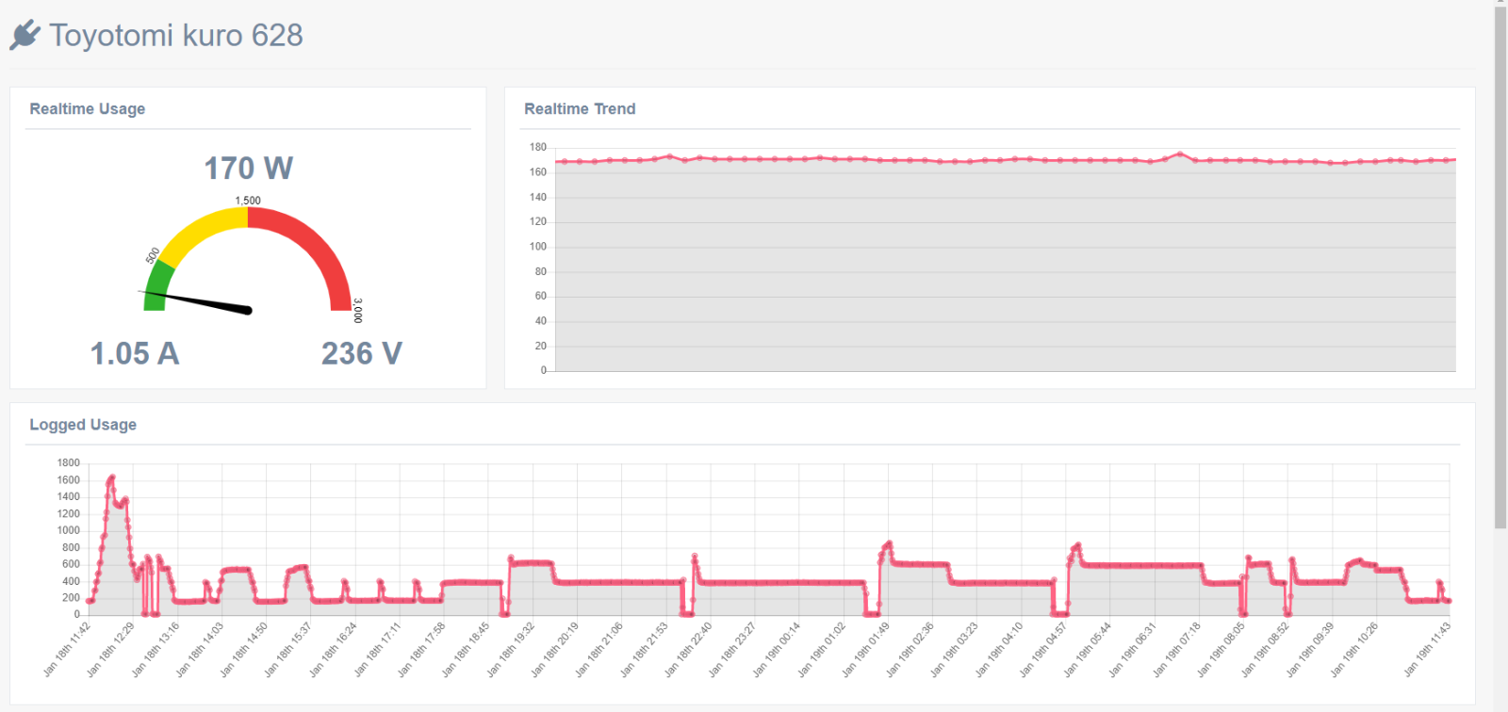1508x712 pixels.
Task: Click the 500 label on the gauge
Action: (153, 256)
